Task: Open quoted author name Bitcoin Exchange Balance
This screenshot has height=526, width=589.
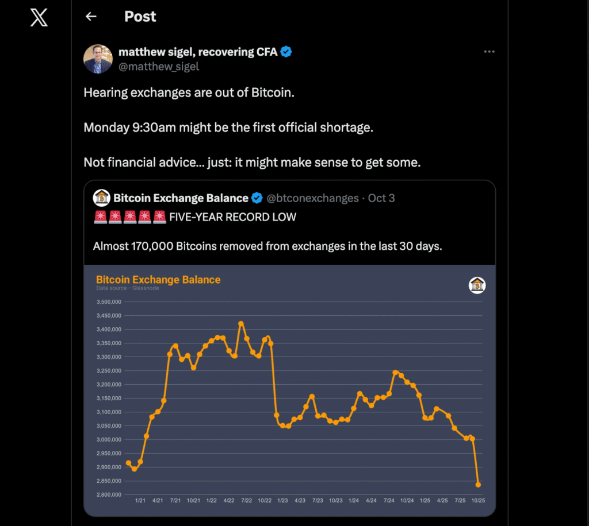Action: tap(181, 198)
